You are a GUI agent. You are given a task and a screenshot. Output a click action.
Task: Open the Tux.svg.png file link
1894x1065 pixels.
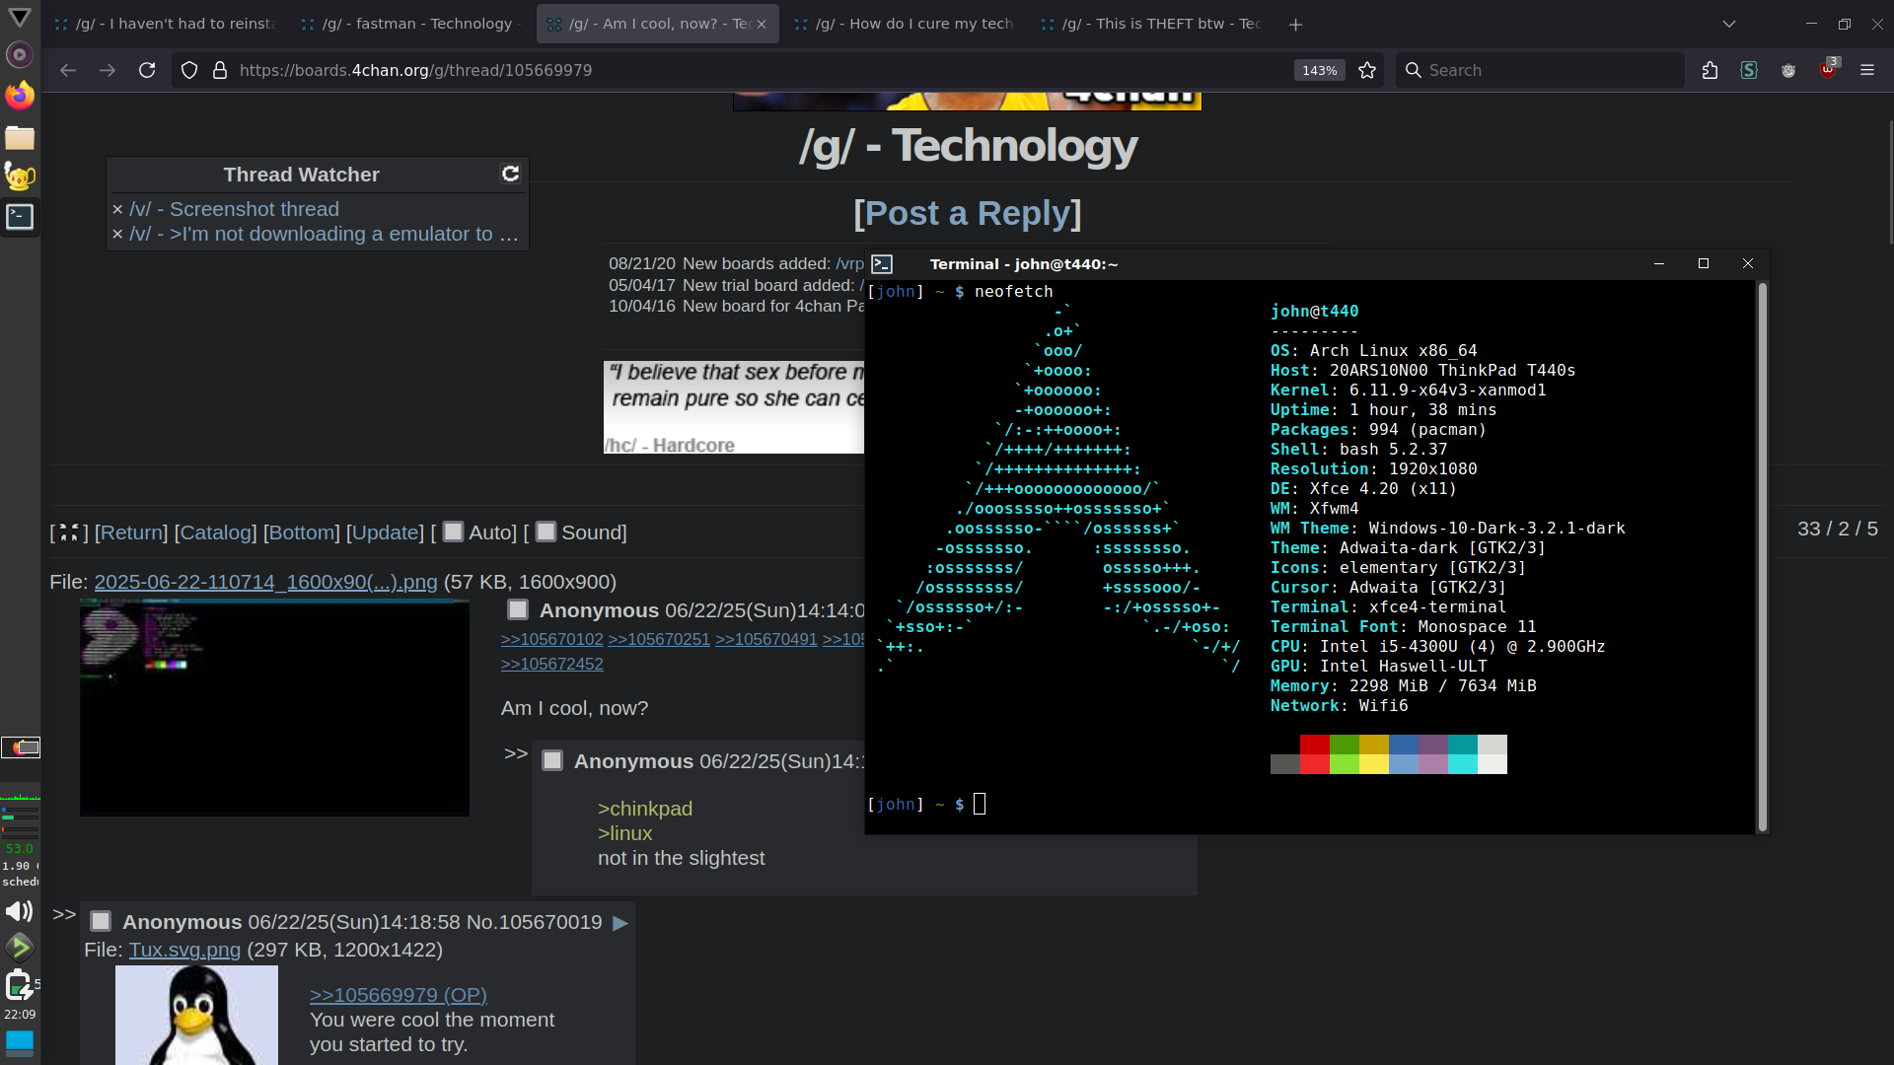(x=184, y=950)
